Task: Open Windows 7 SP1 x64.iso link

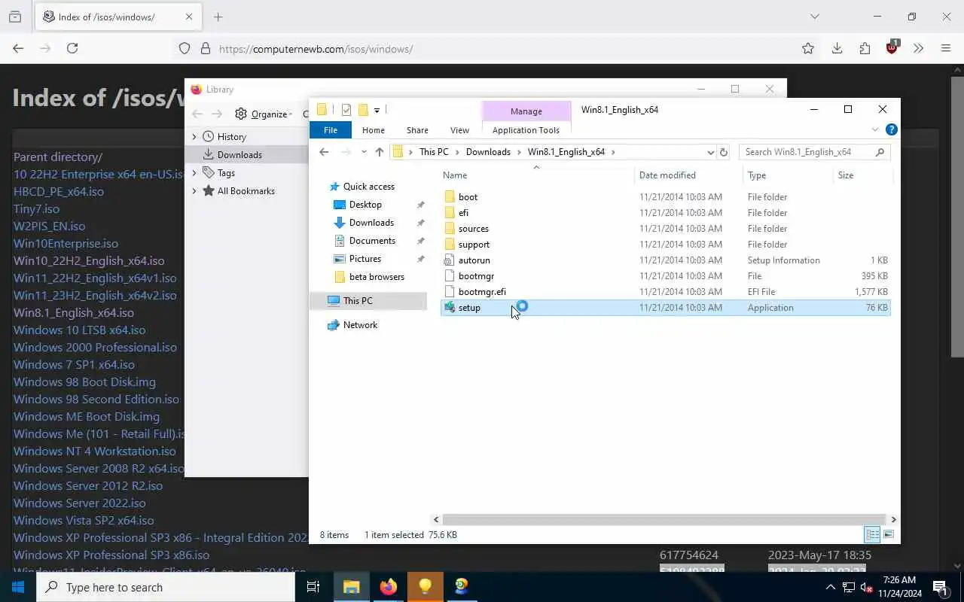Action: (74, 364)
